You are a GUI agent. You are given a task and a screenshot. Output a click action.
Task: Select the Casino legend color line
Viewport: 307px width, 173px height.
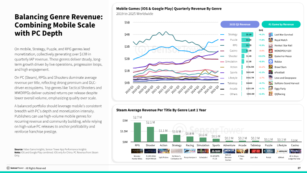(222, 51)
